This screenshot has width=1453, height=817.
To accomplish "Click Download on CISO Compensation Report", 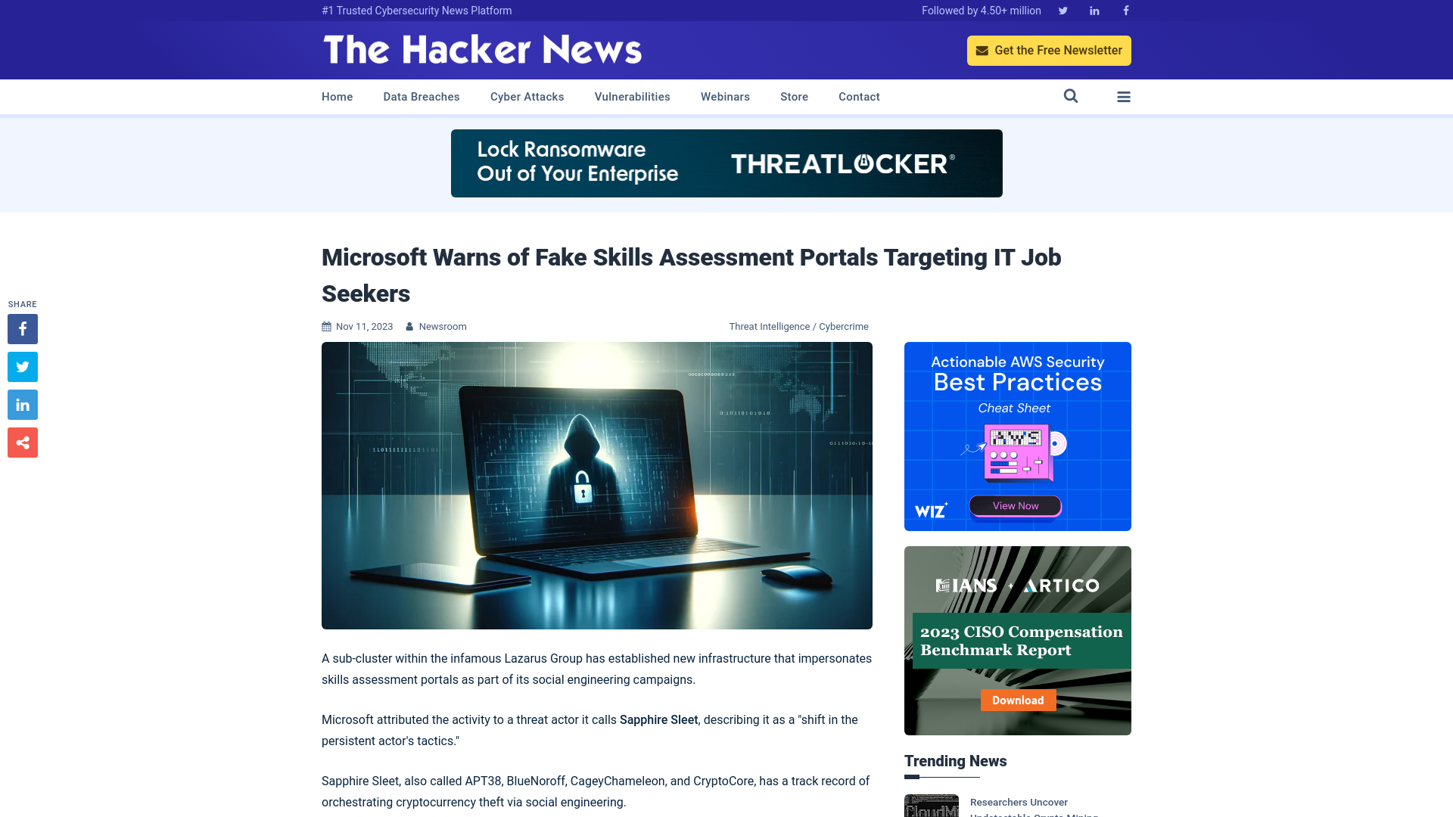I will [1018, 701].
